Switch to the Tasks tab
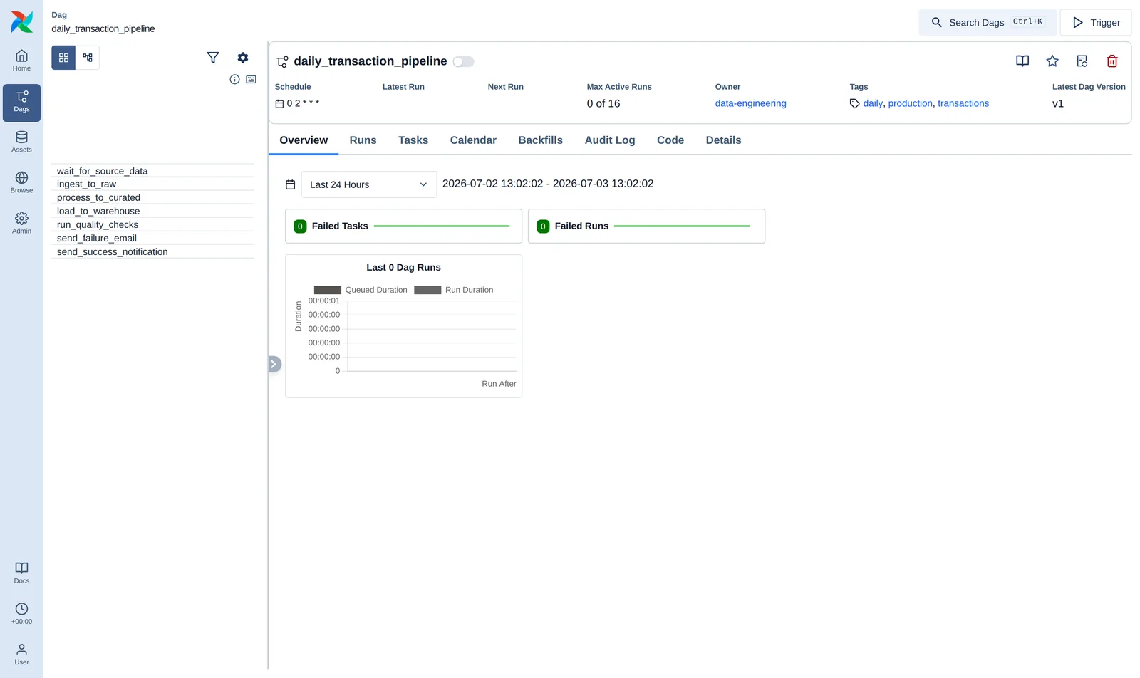 [x=413, y=140]
